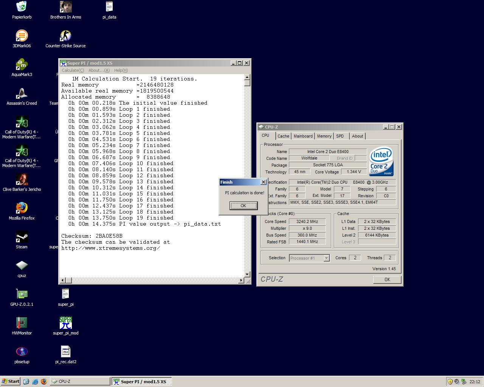Open the 3DMark06 desktop shortcut
484x387 pixels.
pyautogui.click(x=22, y=36)
